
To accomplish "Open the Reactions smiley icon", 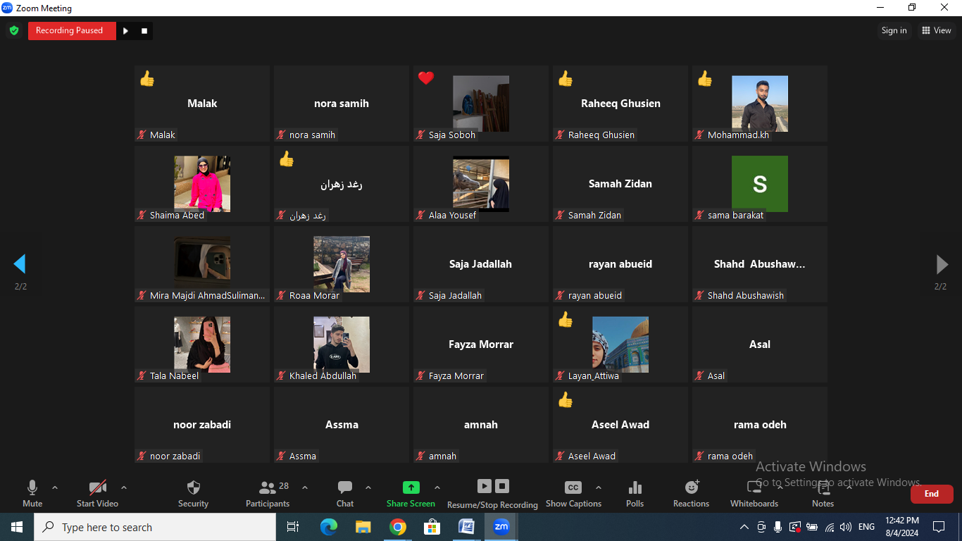I will click(x=692, y=487).
